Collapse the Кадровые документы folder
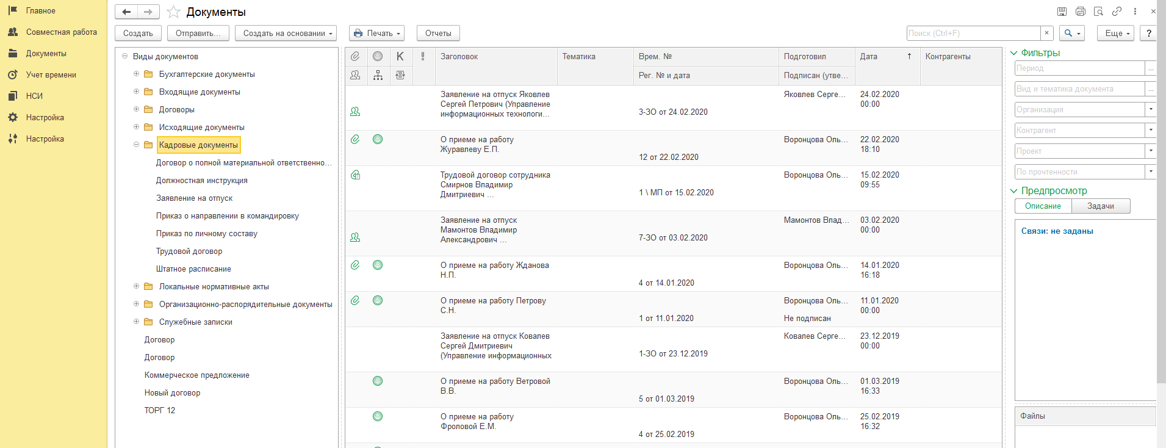 (136, 145)
